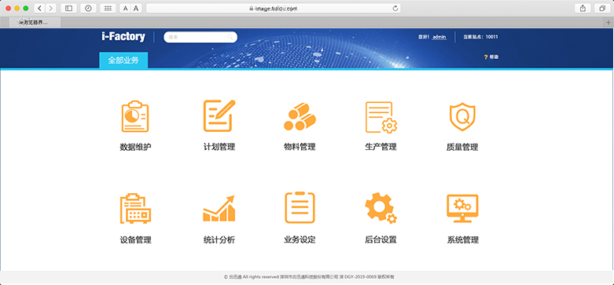This screenshot has height=285, width=614.
Task: Click the 数据维护 label
Action: click(x=135, y=148)
